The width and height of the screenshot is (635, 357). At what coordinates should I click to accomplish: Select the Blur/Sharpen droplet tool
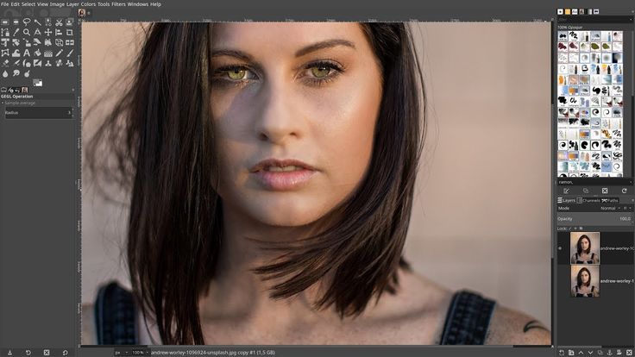tap(5, 73)
